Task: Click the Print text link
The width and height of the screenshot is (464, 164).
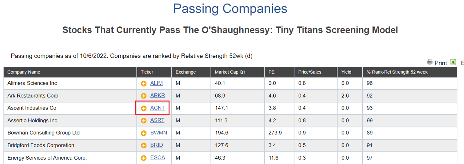Action: [441, 63]
